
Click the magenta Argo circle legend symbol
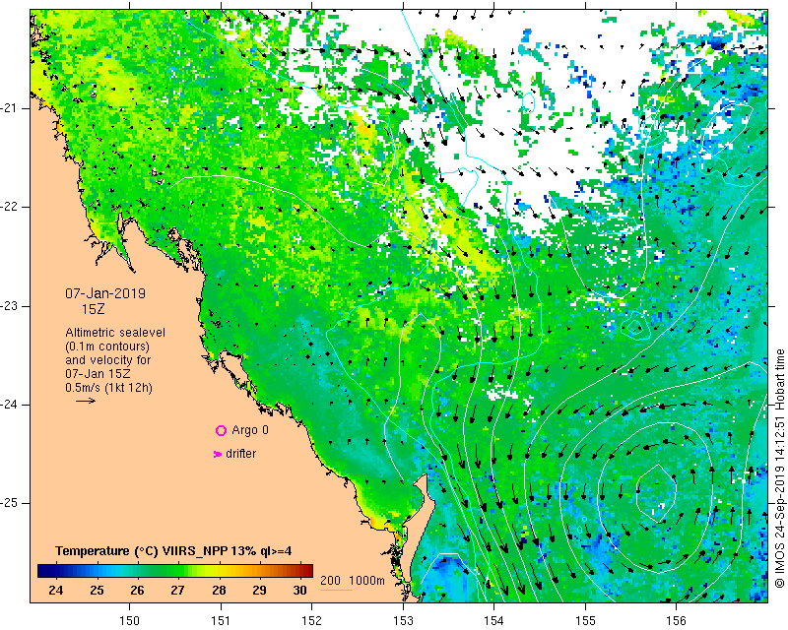(221, 430)
